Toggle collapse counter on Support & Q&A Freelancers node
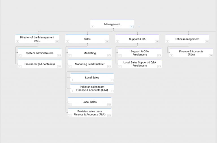217x143 pixels. point(159,55)
